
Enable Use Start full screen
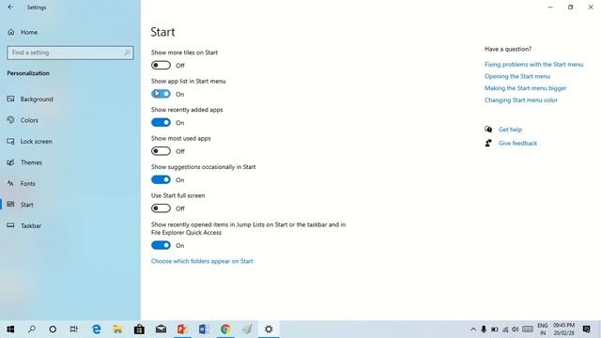click(161, 208)
